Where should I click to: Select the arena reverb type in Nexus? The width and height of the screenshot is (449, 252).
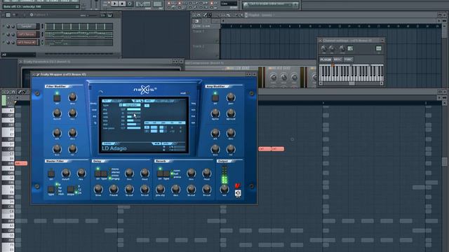pos(177,177)
